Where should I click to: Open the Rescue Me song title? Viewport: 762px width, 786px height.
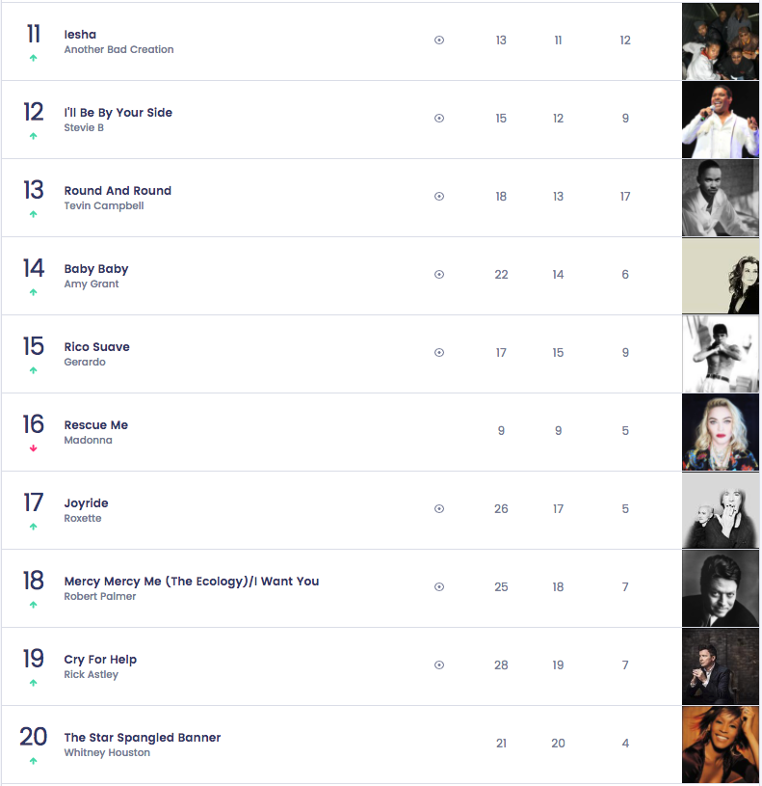click(96, 425)
